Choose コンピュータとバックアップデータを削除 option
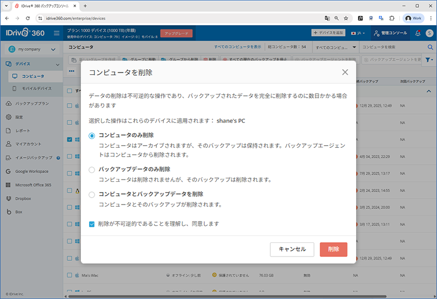Image resolution: width=437 pixels, height=299 pixels. (92, 194)
